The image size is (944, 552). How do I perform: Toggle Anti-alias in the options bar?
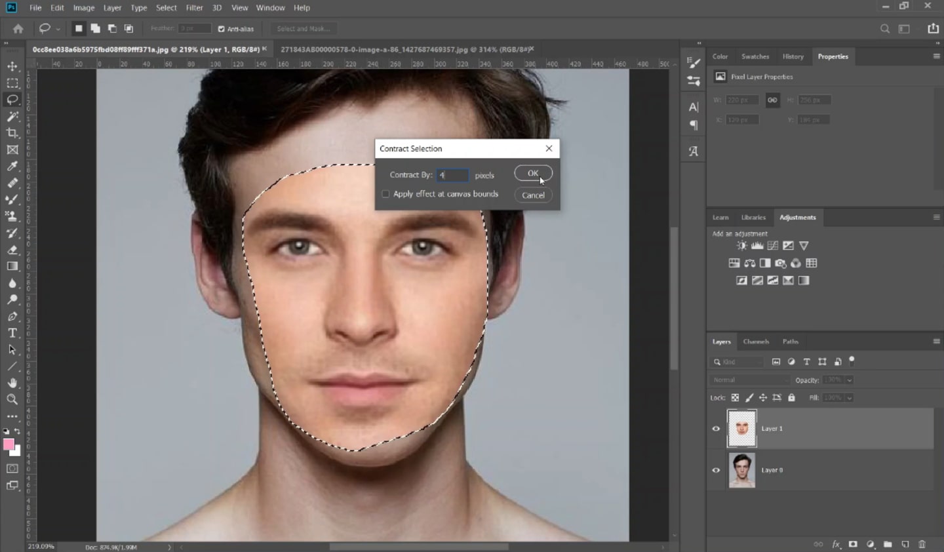click(221, 29)
